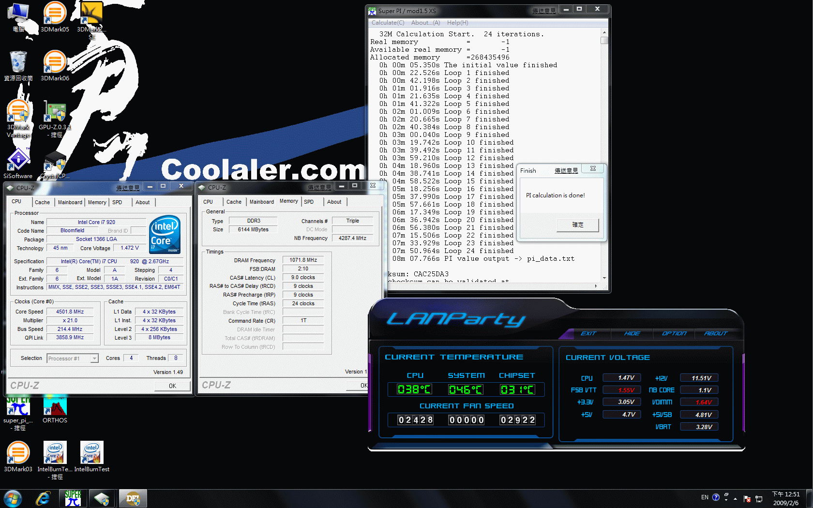Switch to SPD tab in right CPU-Z window

click(309, 202)
